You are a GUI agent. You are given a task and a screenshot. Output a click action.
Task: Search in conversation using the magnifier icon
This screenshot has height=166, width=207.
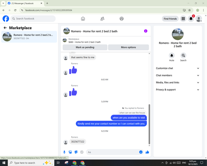pos(183,56)
